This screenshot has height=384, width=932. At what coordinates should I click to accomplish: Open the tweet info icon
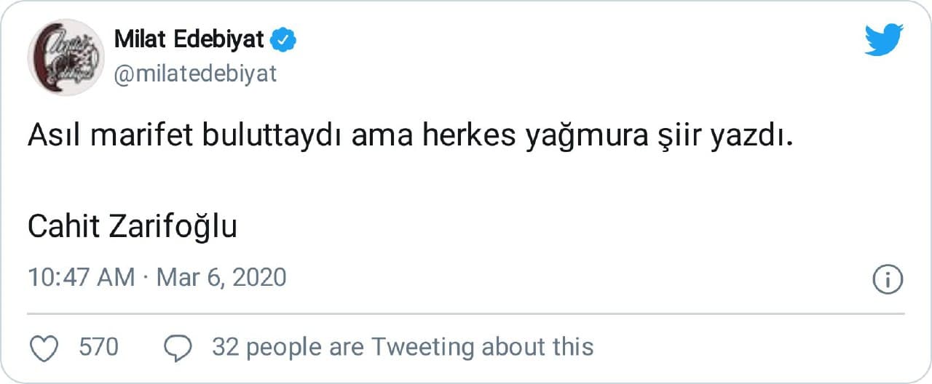point(888,280)
